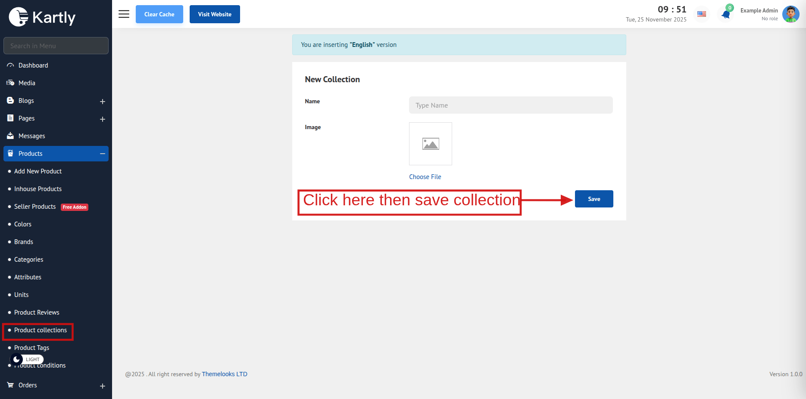Open the Categories menu item
The image size is (806, 399).
(x=28, y=260)
